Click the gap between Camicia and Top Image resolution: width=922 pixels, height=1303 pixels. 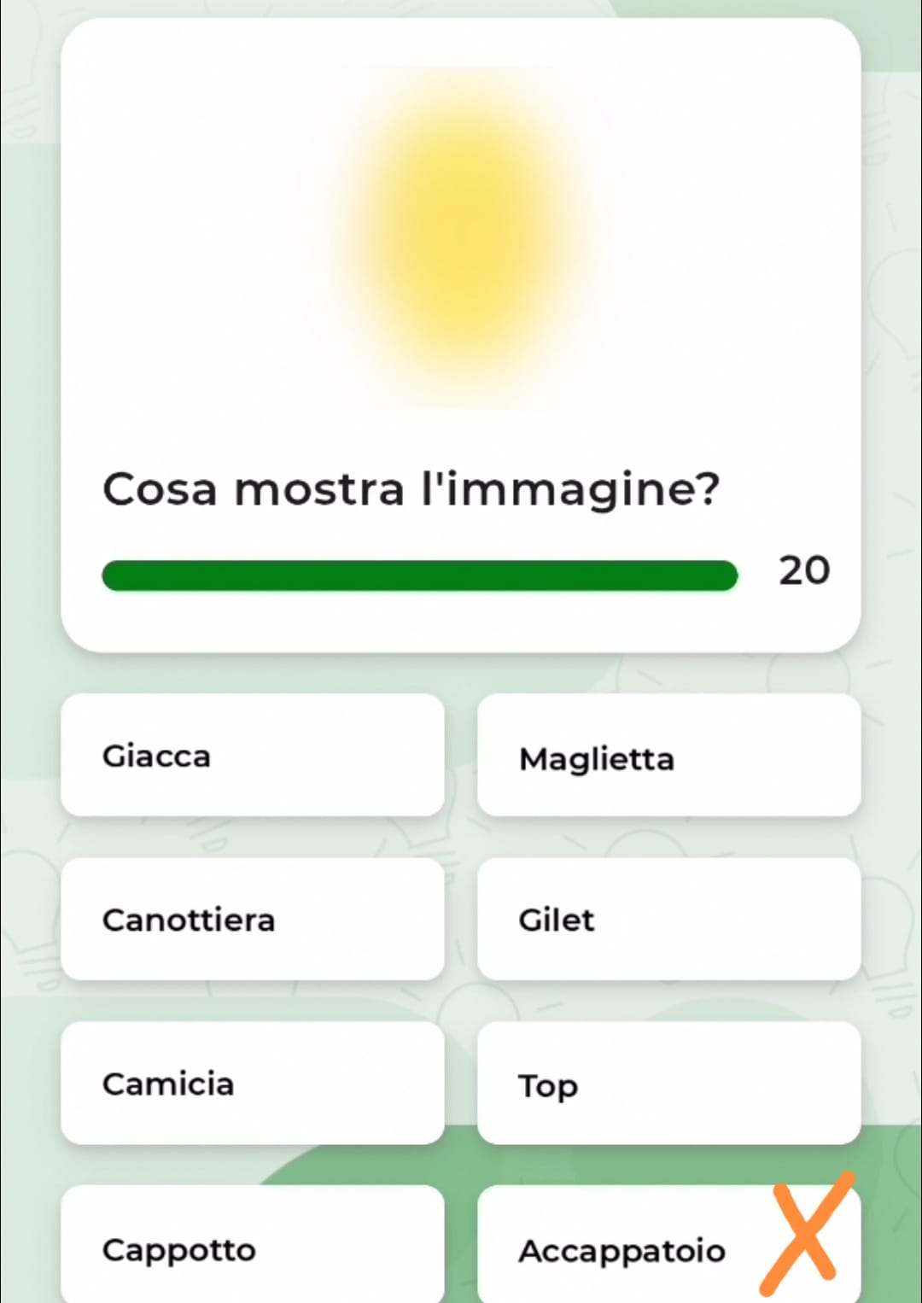point(461,1083)
